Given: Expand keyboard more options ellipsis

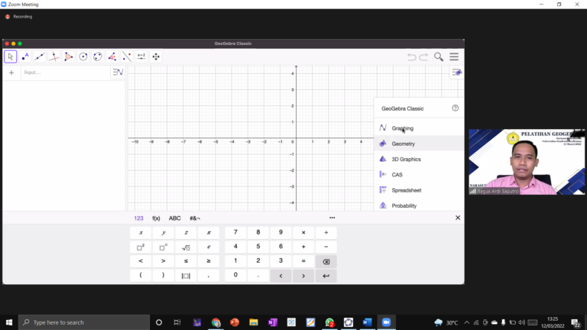Looking at the screenshot, I should [x=332, y=218].
